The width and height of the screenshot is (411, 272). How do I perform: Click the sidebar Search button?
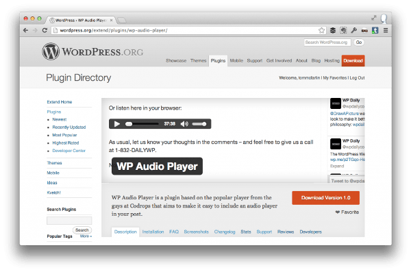click(x=82, y=230)
